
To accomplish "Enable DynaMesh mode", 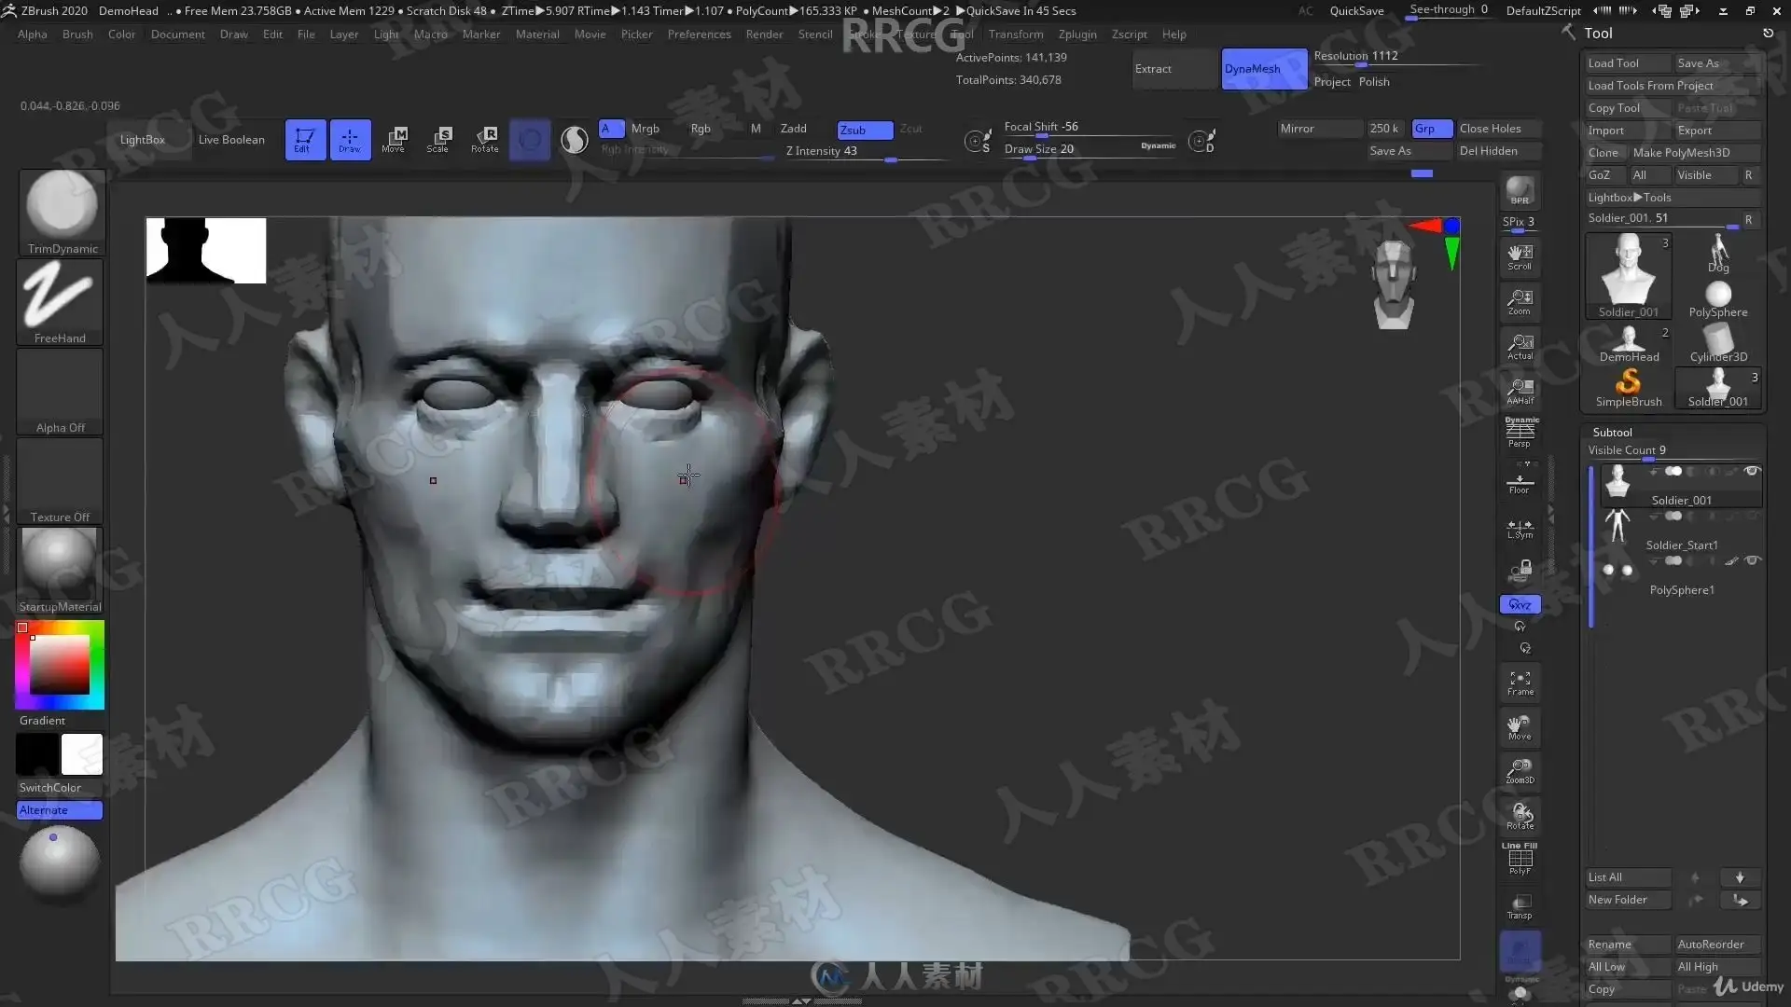I will click(1264, 69).
